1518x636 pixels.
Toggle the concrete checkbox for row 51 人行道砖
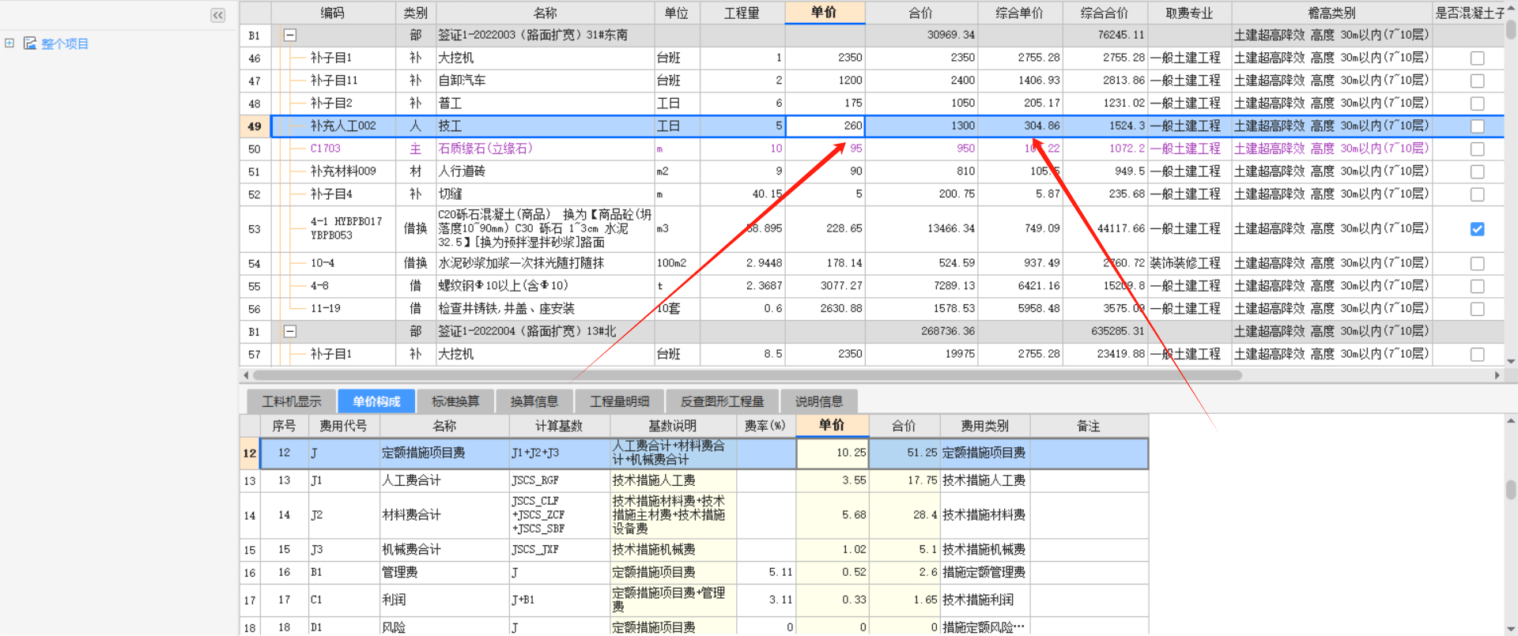[1477, 171]
